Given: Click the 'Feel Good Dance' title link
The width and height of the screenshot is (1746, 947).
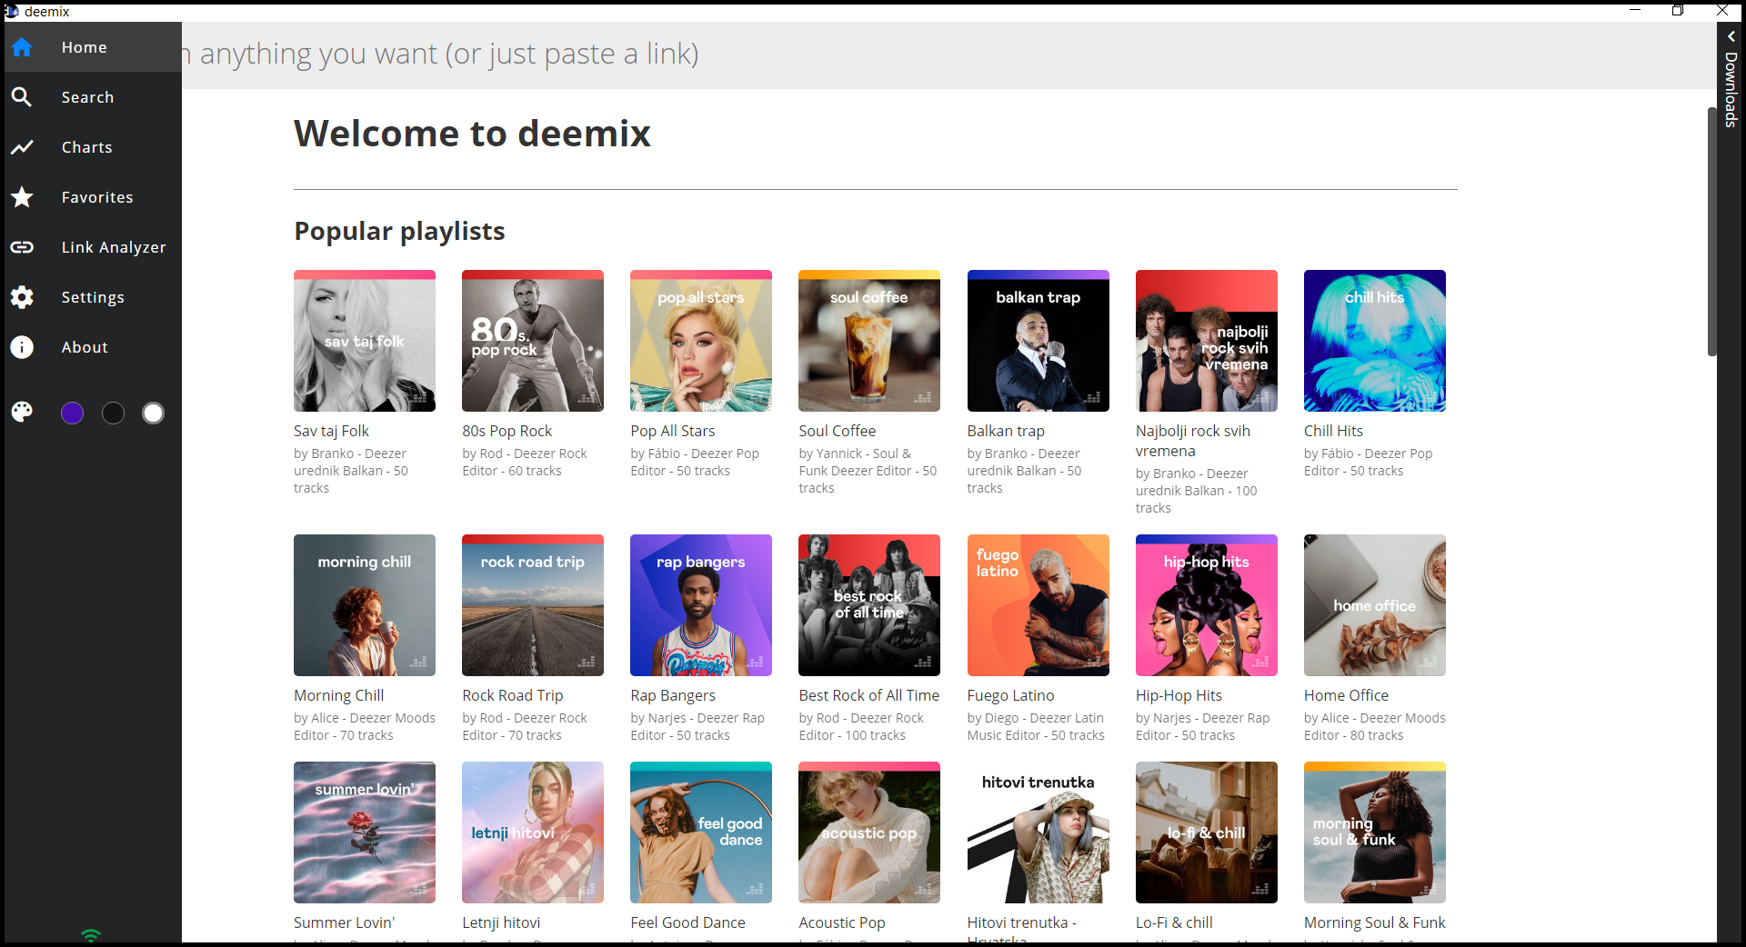Looking at the screenshot, I should pyautogui.click(x=687, y=922).
